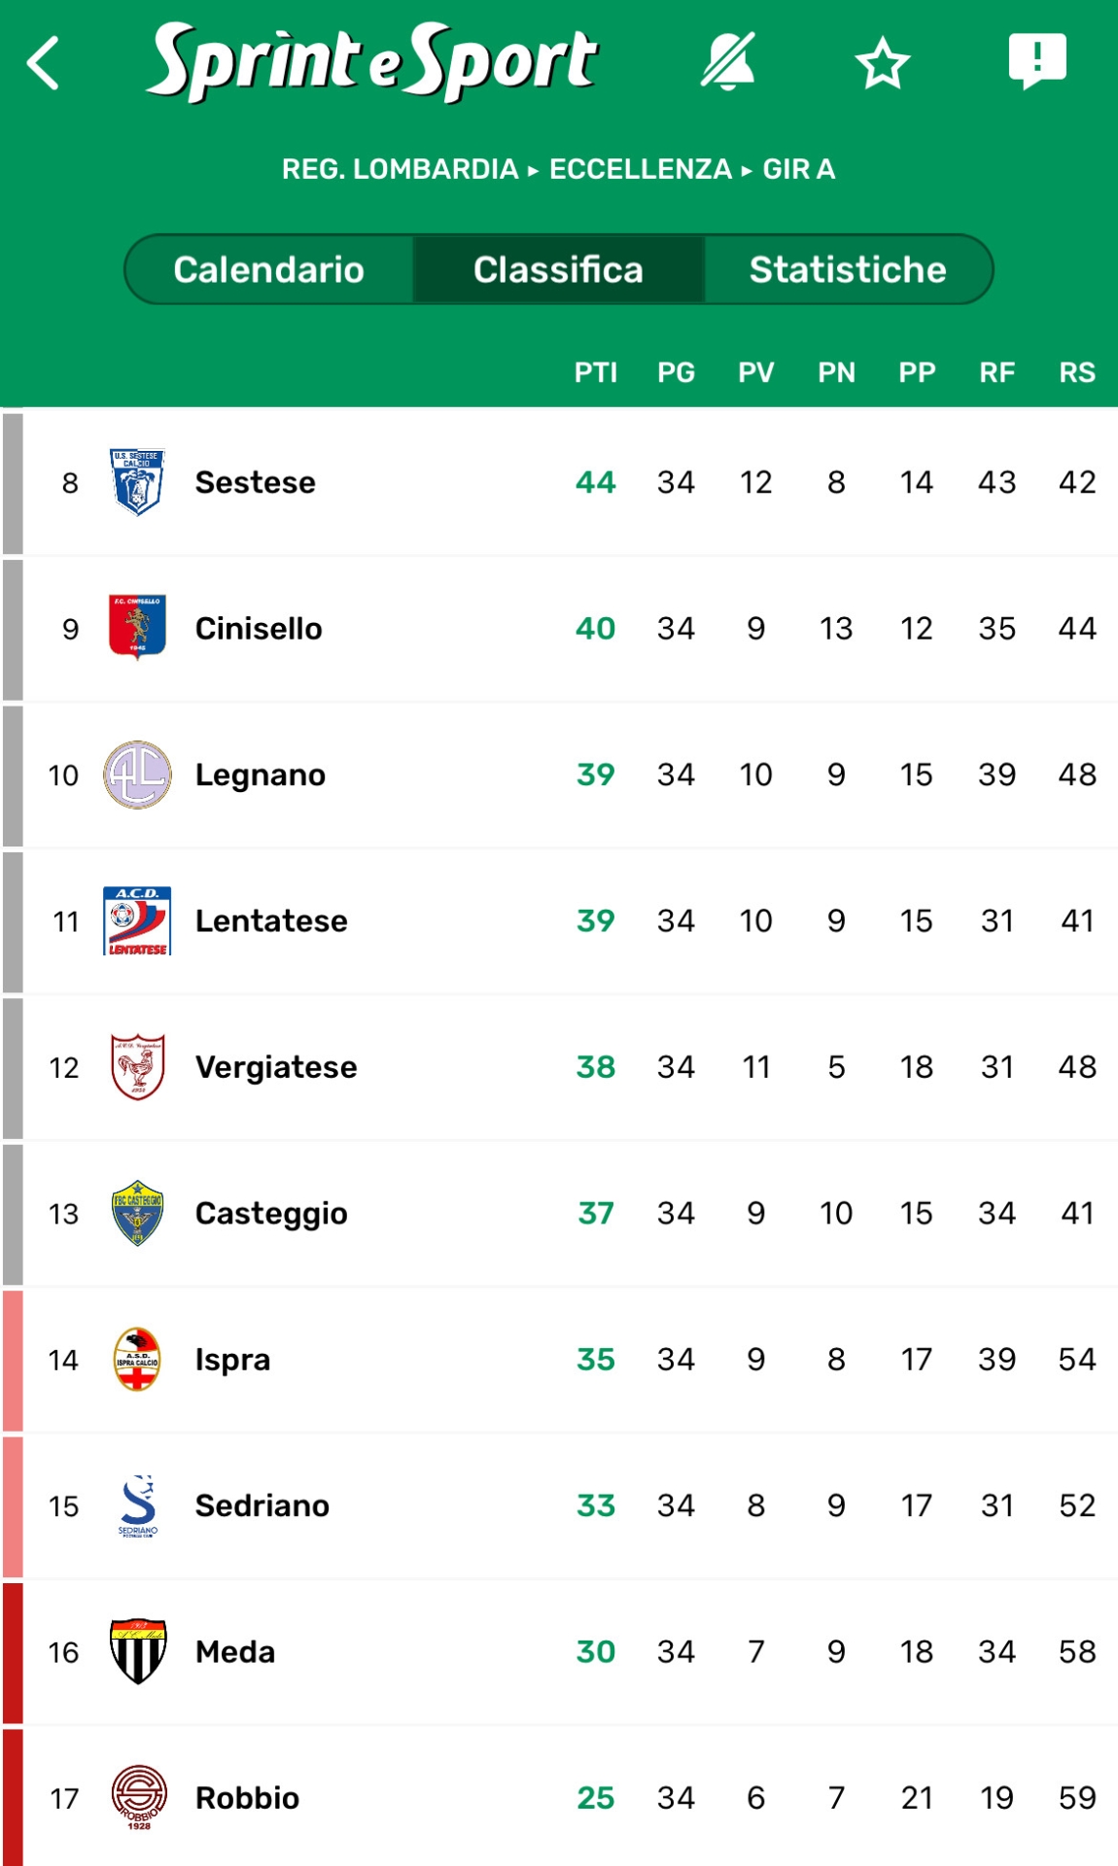This screenshot has height=1866, width=1118.
Task: Select the Classifica tab
Action: click(x=558, y=269)
